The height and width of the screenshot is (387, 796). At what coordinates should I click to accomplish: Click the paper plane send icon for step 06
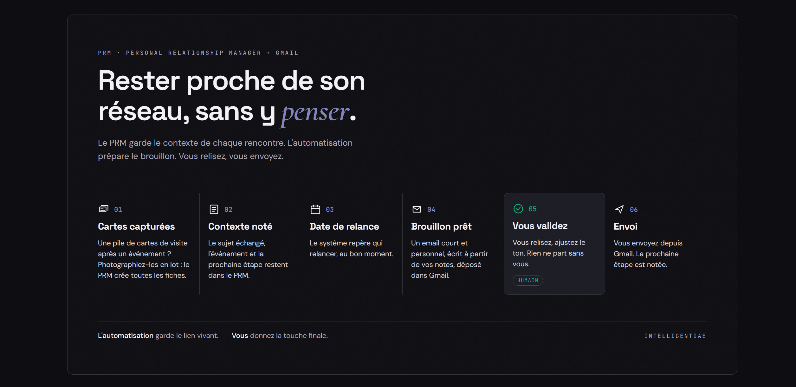[619, 209]
